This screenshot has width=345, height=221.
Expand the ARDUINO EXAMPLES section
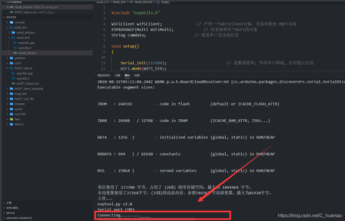[x=4, y=218]
